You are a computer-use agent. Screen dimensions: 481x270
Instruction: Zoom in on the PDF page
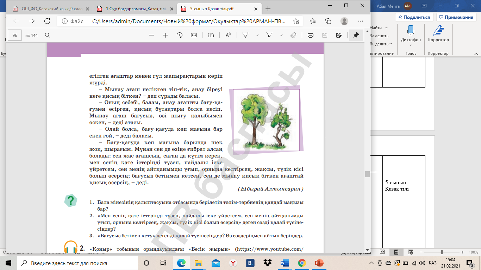(x=165, y=35)
